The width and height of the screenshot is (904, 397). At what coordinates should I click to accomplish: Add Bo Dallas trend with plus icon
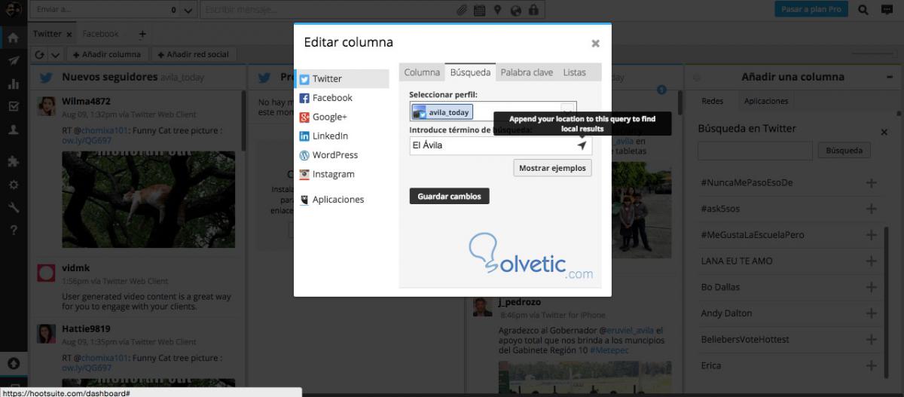tap(872, 287)
